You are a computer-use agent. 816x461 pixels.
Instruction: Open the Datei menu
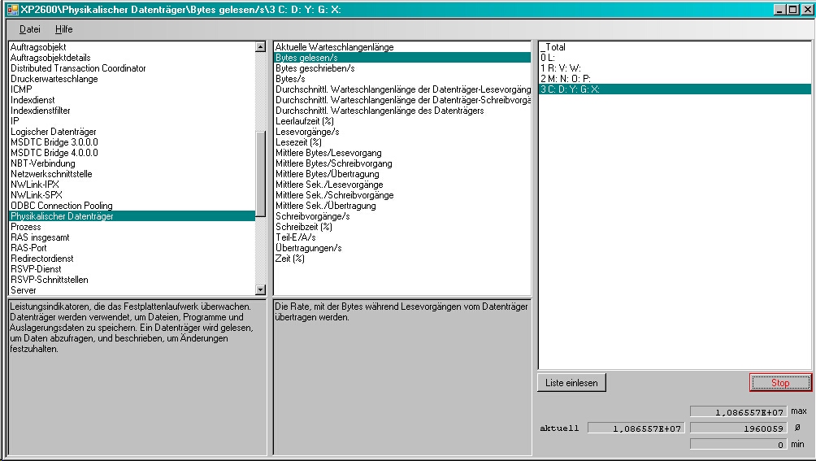(29, 29)
